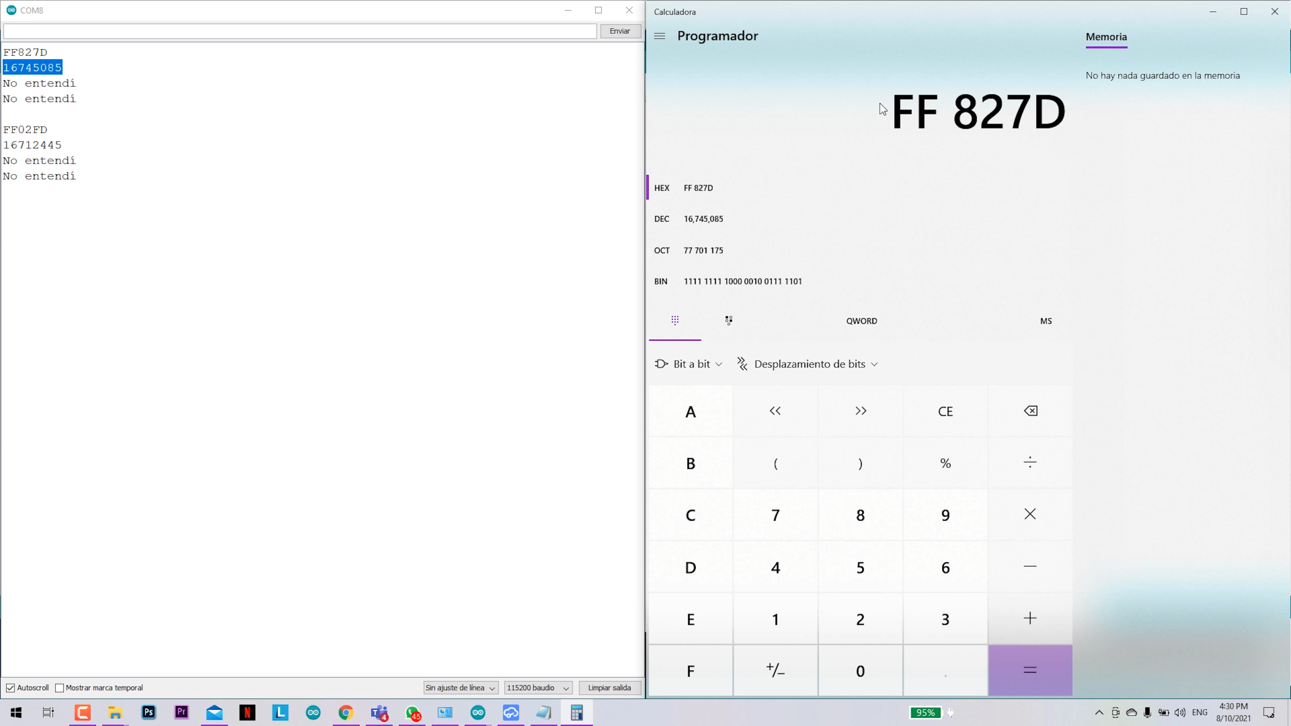Select the Memoria tab
The image size is (1291, 726).
point(1106,37)
